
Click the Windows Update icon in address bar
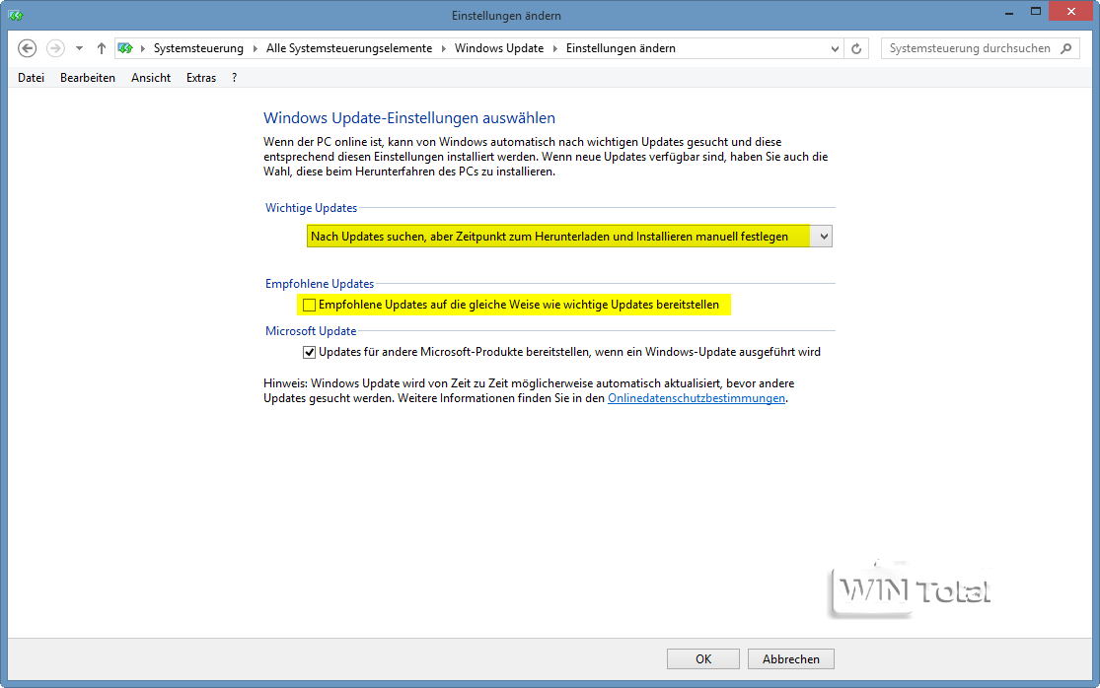pos(125,48)
